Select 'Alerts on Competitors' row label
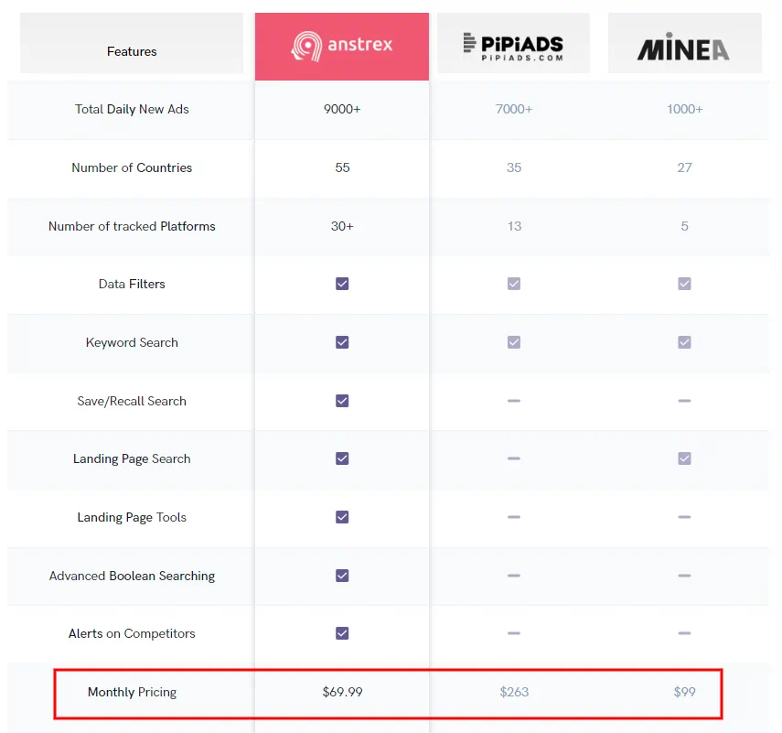 (132, 633)
